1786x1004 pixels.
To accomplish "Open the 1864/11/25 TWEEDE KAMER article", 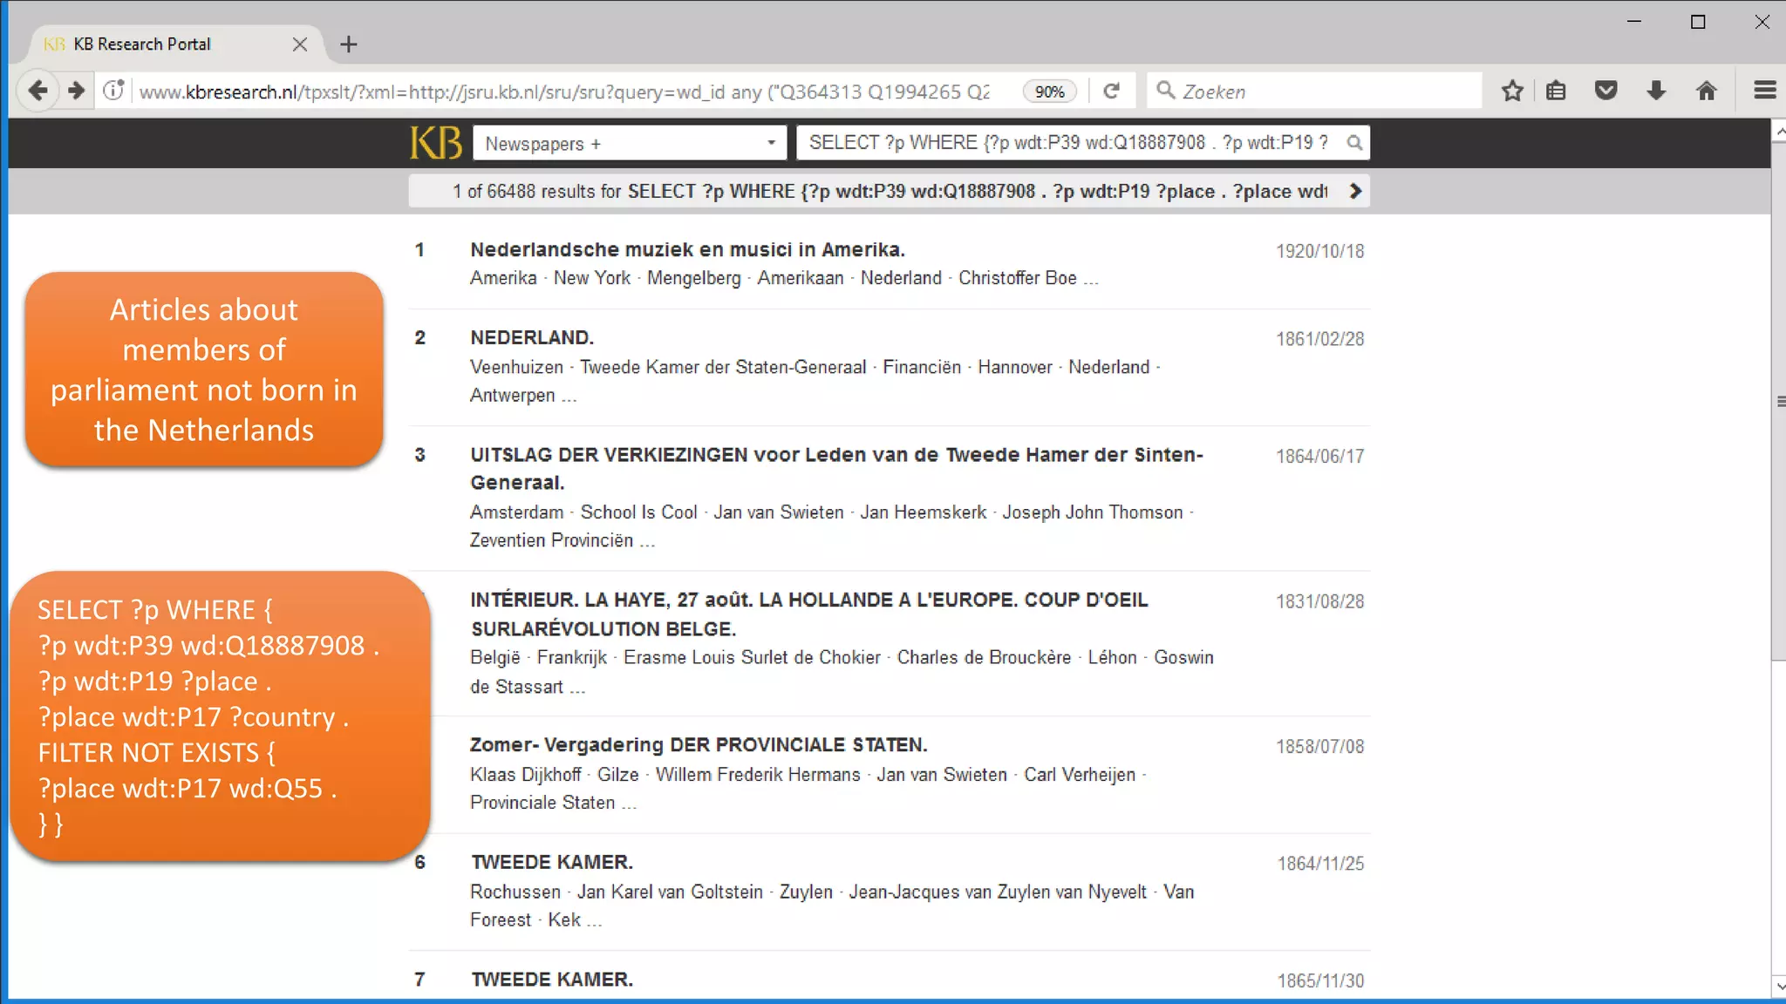I will [x=552, y=862].
